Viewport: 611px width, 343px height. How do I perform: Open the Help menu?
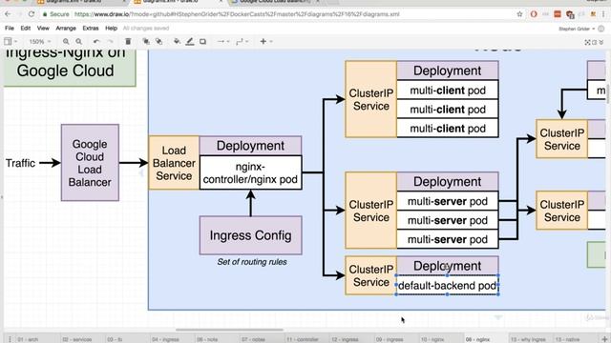(x=111, y=28)
